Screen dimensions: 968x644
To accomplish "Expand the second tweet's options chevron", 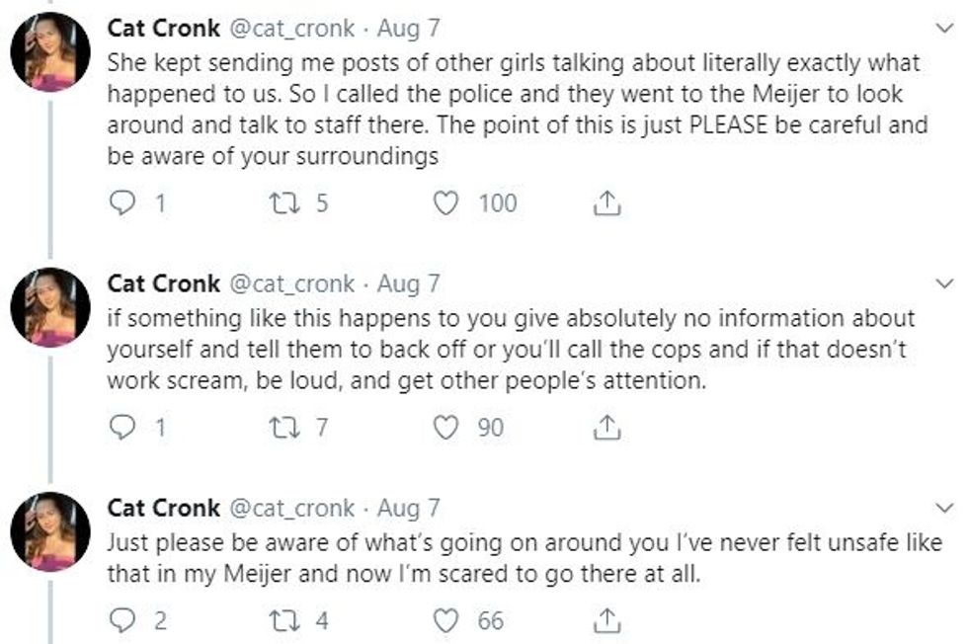I will tap(945, 284).
